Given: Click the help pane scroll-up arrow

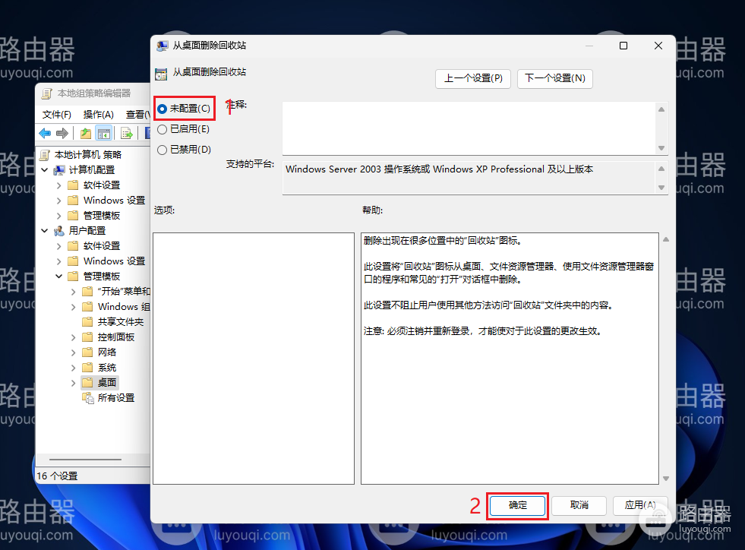Looking at the screenshot, I should 666,239.
